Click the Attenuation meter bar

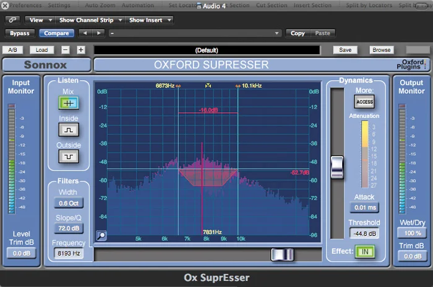pyautogui.click(x=365, y=154)
